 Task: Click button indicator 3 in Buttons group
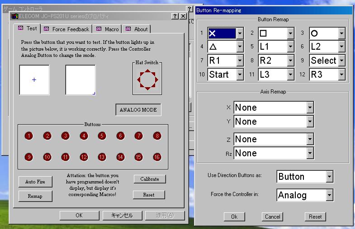coord(66,136)
